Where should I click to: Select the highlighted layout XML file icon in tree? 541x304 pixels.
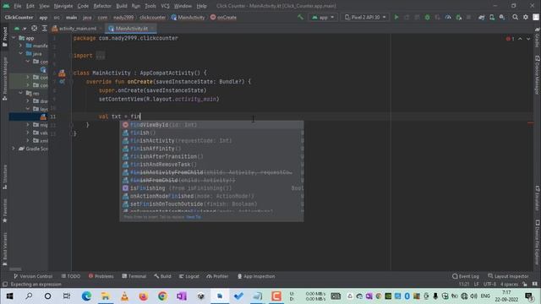[43, 117]
